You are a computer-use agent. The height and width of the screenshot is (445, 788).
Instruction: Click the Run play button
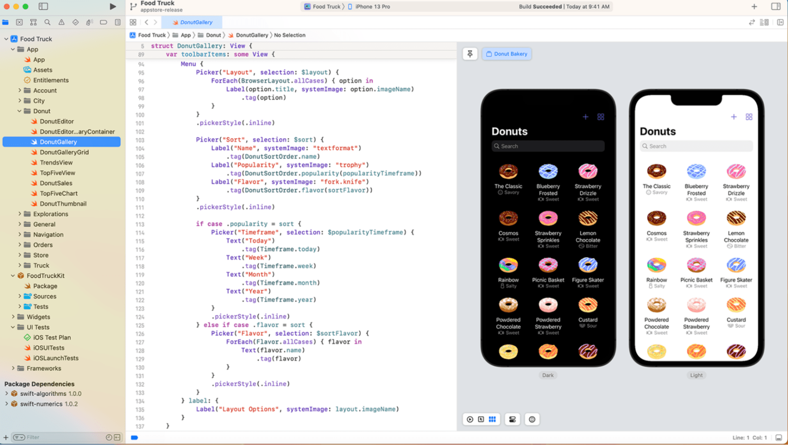click(113, 7)
